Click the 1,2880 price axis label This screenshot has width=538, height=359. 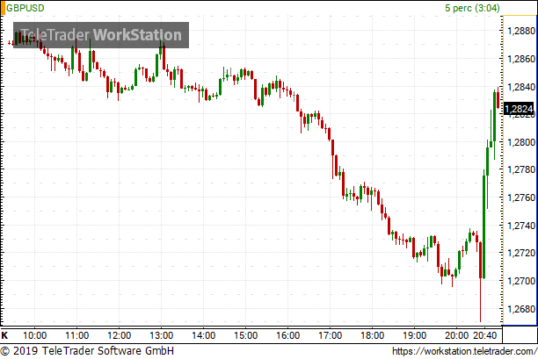click(521, 31)
